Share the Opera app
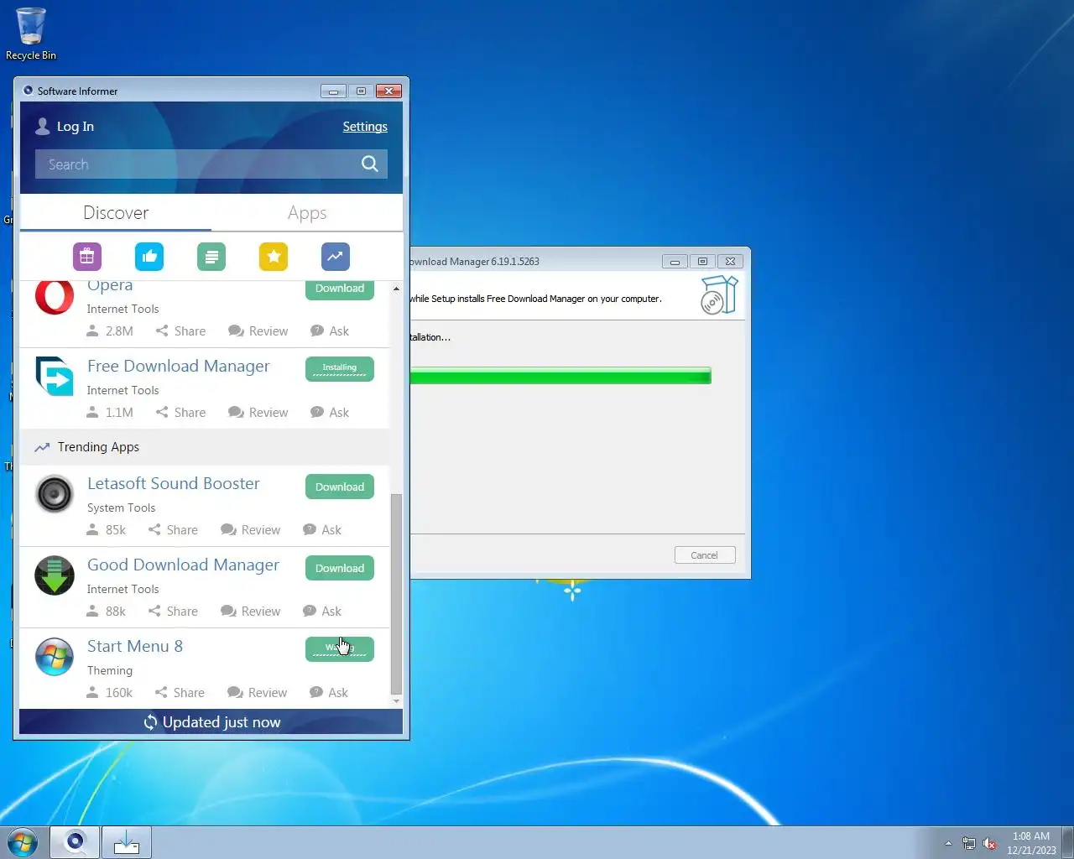Screen dimensions: 1074x859 [x=180, y=331]
